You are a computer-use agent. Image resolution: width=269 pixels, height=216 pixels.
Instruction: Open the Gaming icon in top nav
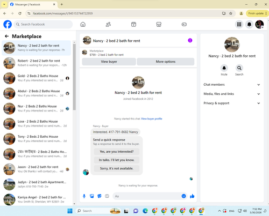(184, 24)
